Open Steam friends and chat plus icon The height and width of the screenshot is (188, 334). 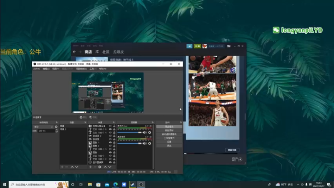coord(240,159)
